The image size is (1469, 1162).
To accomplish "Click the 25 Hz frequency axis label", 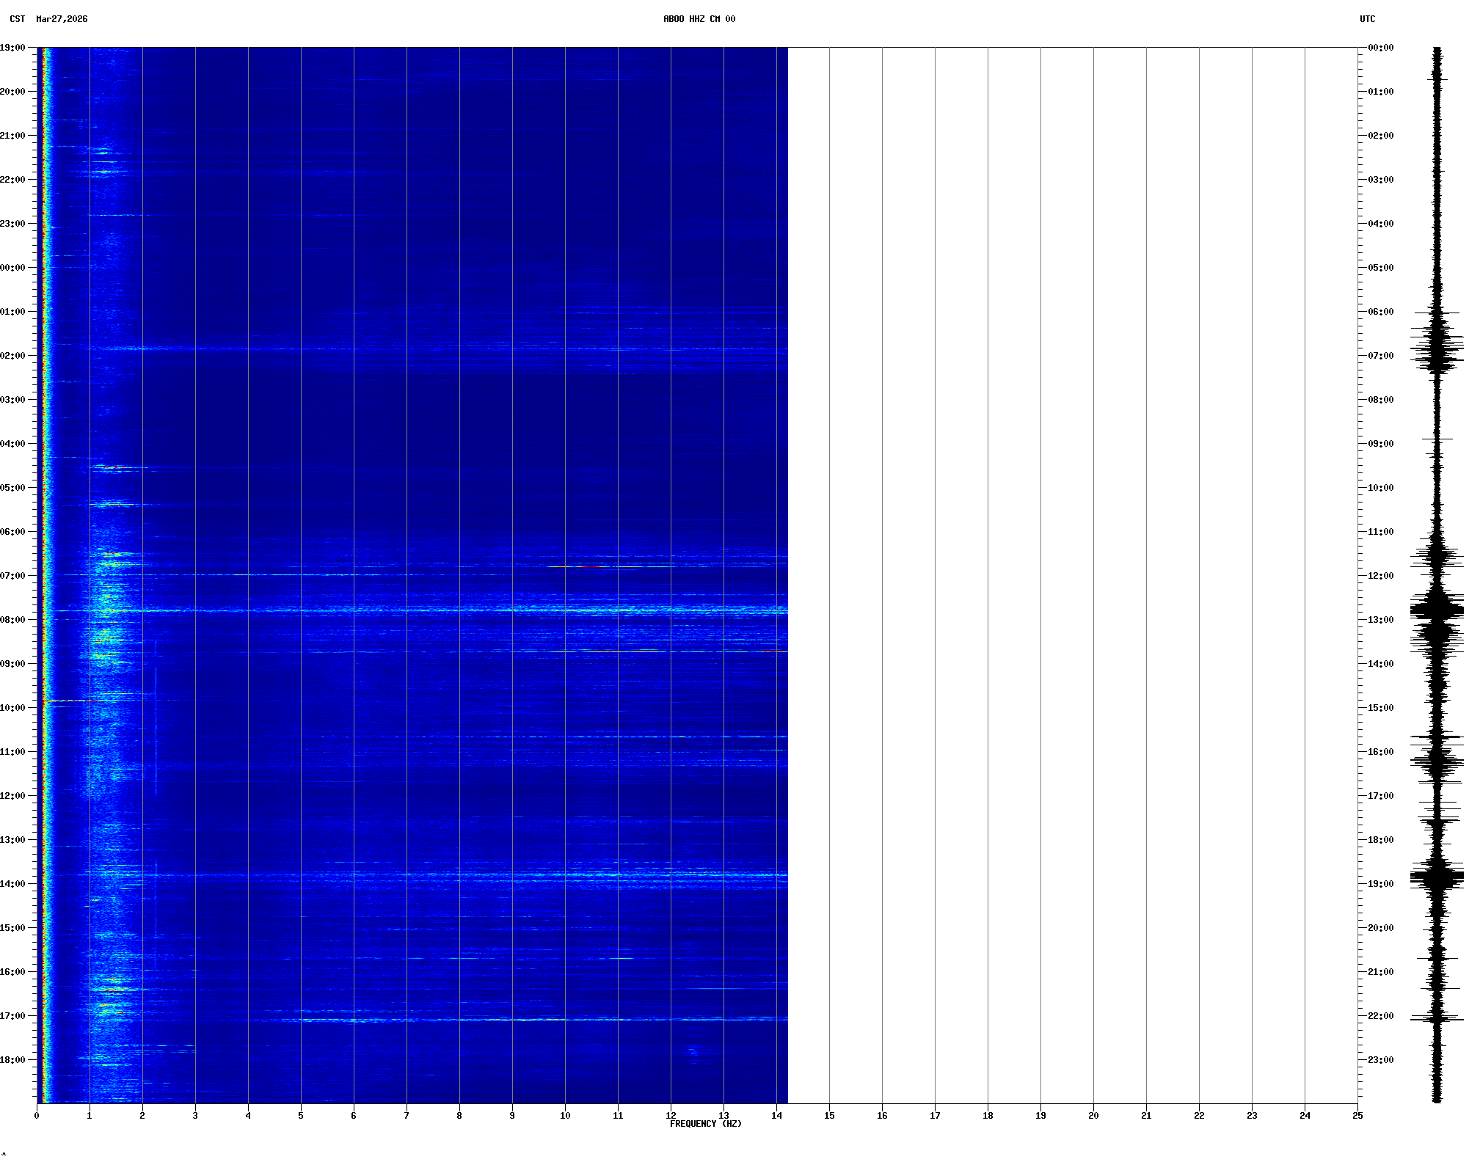I will pyautogui.click(x=1357, y=1116).
